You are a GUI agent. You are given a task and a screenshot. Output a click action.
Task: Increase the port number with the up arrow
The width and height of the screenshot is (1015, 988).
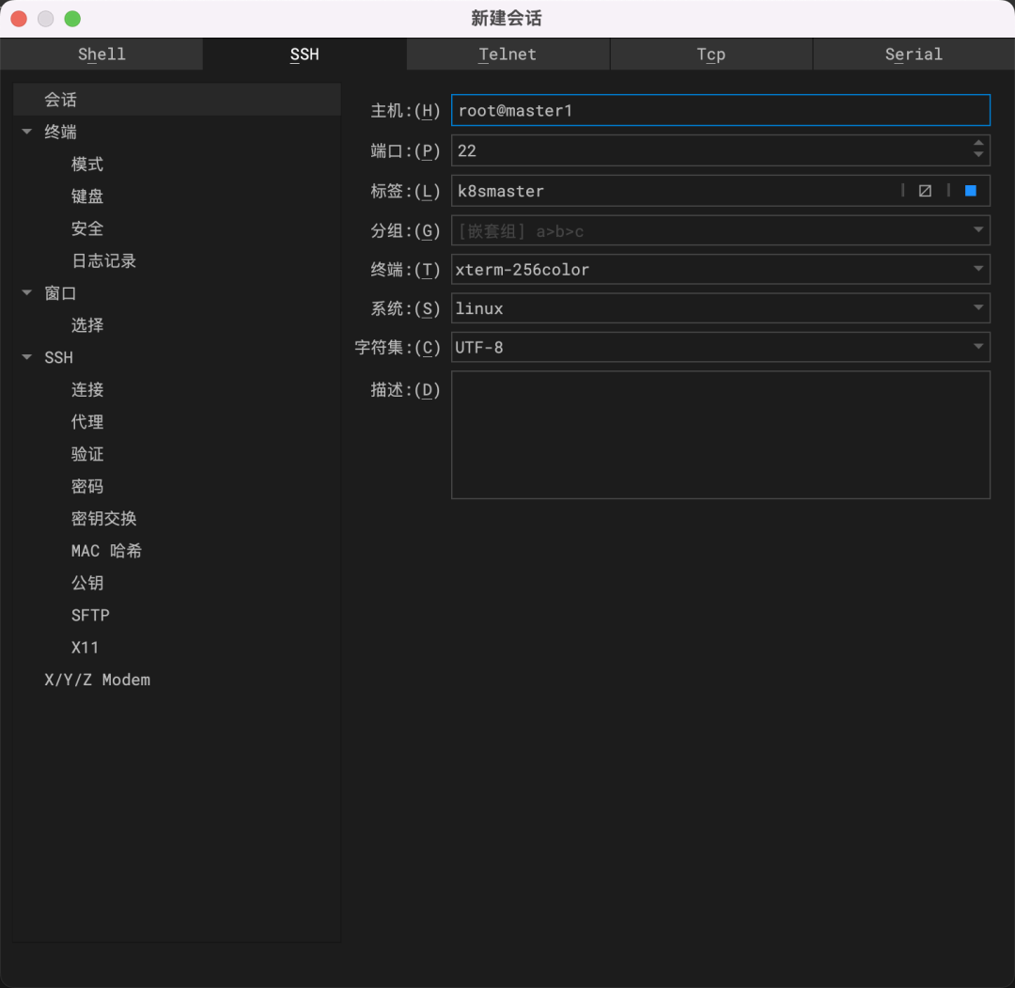point(978,144)
